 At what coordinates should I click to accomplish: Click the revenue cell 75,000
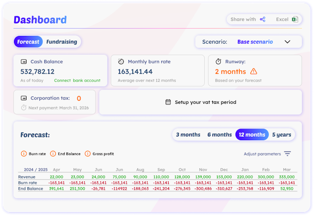click(x=119, y=177)
